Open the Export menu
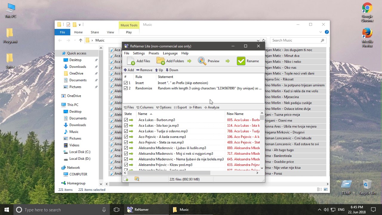The width and height of the screenshot is (382, 215). [x=180, y=107]
